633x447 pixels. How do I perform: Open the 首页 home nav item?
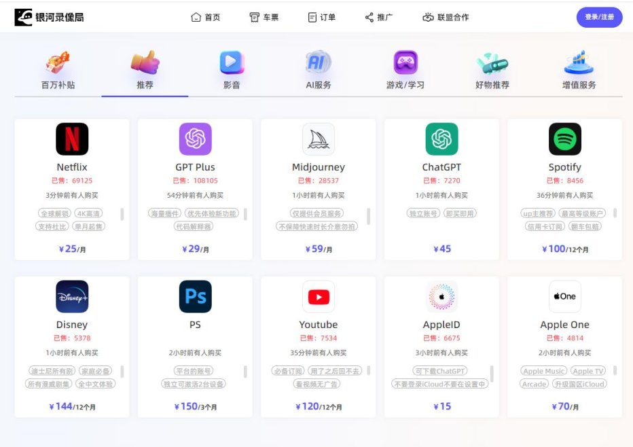[206, 18]
